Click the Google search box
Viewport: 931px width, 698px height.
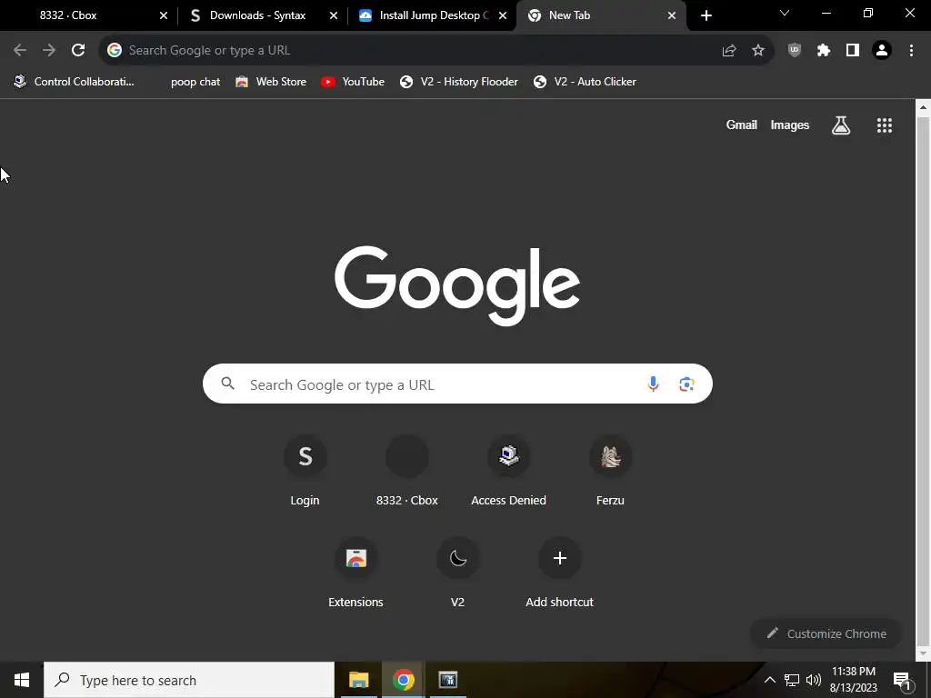click(x=457, y=384)
